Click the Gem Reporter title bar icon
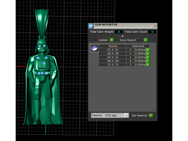Viewport: 188px width, 141px height. [91, 26]
